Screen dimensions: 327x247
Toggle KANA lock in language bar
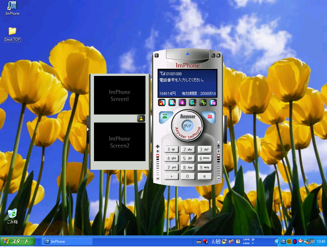(246, 243)
